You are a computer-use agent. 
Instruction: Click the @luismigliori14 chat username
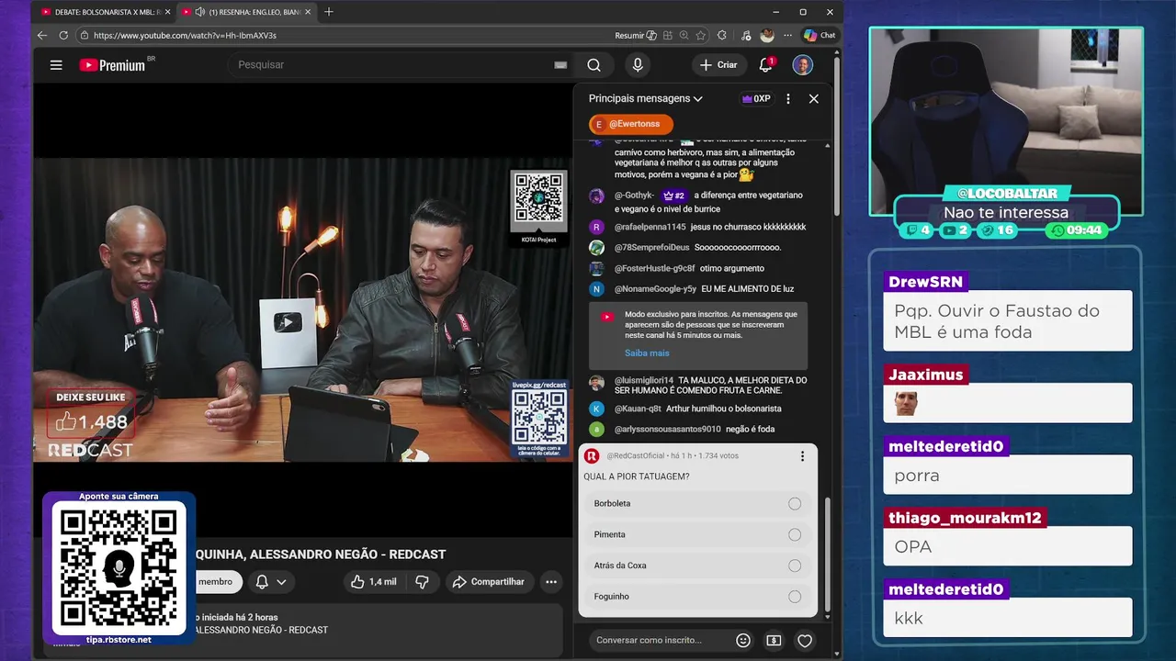pos(644,380)
